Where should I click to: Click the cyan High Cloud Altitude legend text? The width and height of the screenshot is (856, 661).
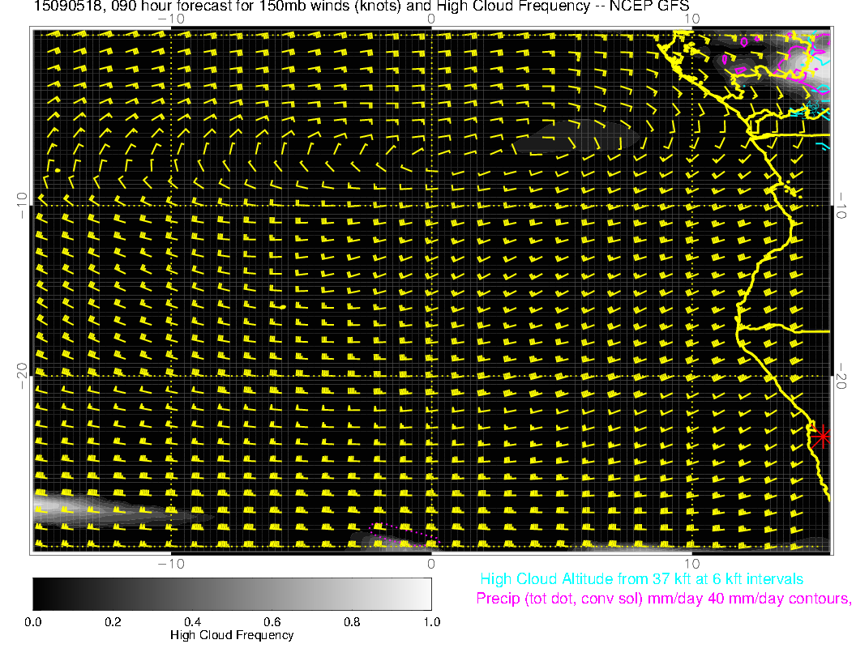[x=641, y=579]
